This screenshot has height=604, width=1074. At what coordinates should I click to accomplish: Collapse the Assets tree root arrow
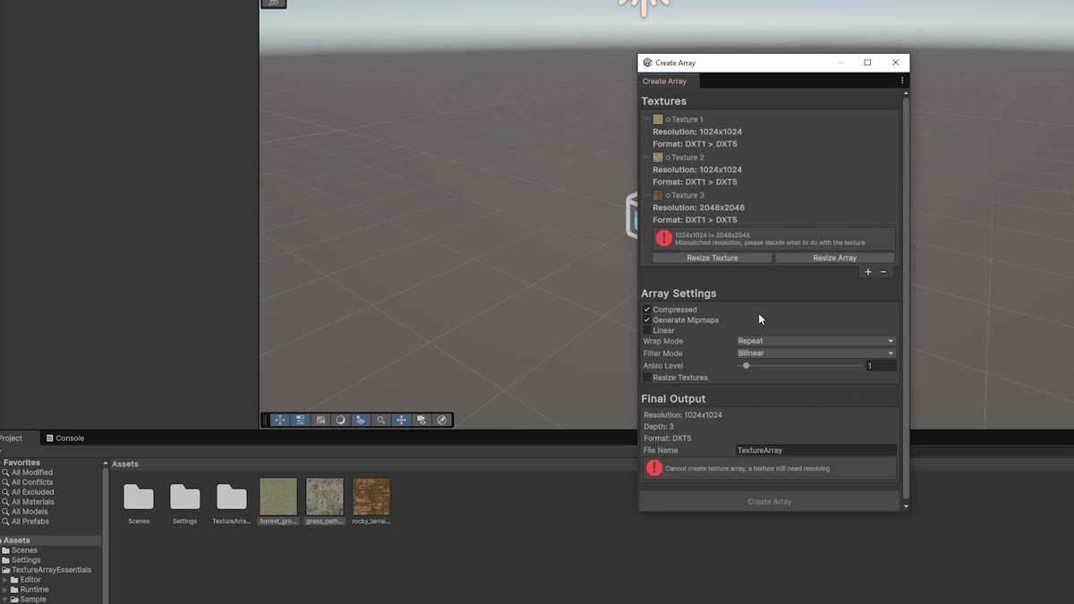(3, 540)
